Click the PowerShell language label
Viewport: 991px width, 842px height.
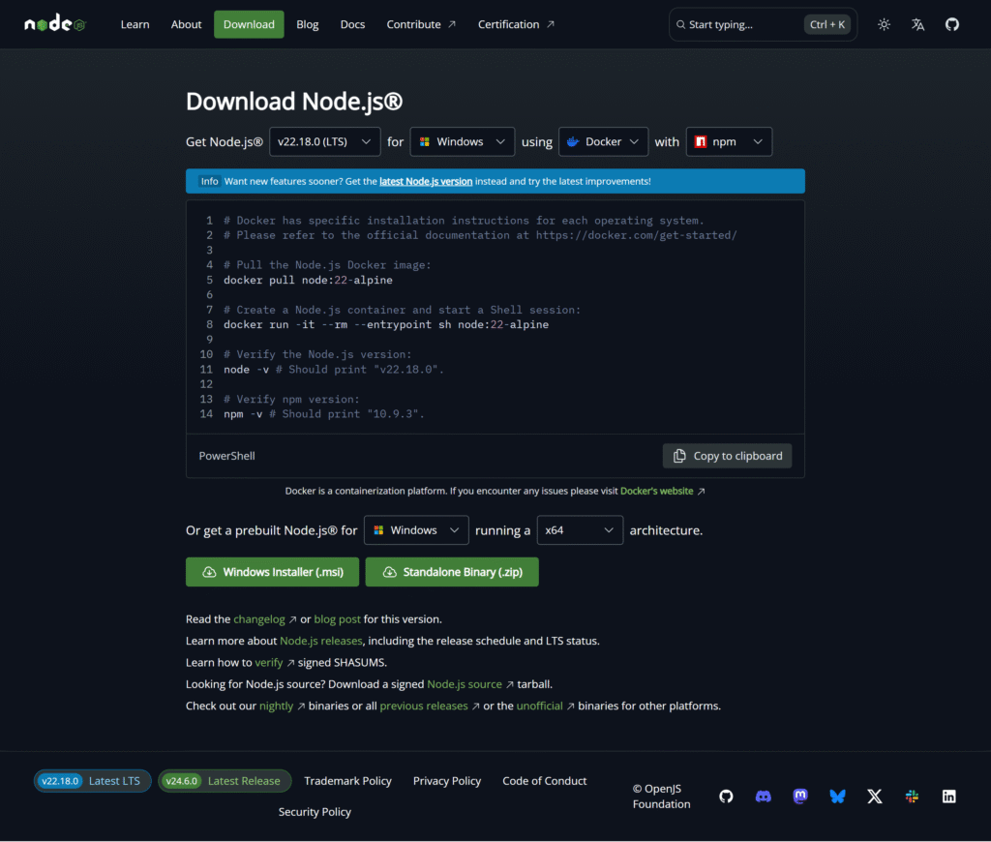coord(226,456)
